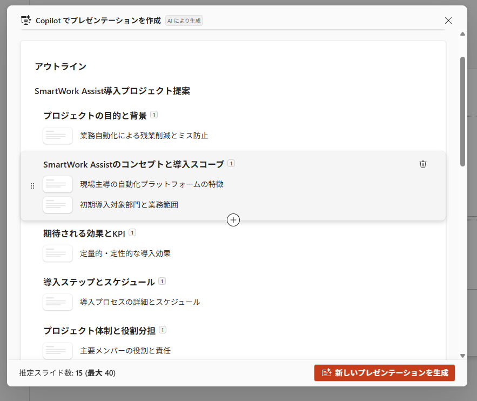Click the dialog title 'Copilot でプレゼンテーションを作成'

tap(98, 21)
